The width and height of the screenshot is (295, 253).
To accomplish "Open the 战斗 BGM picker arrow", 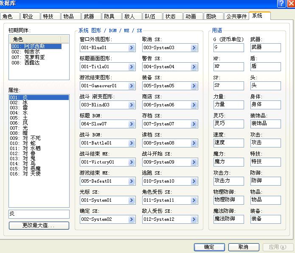I will (132, 143).
